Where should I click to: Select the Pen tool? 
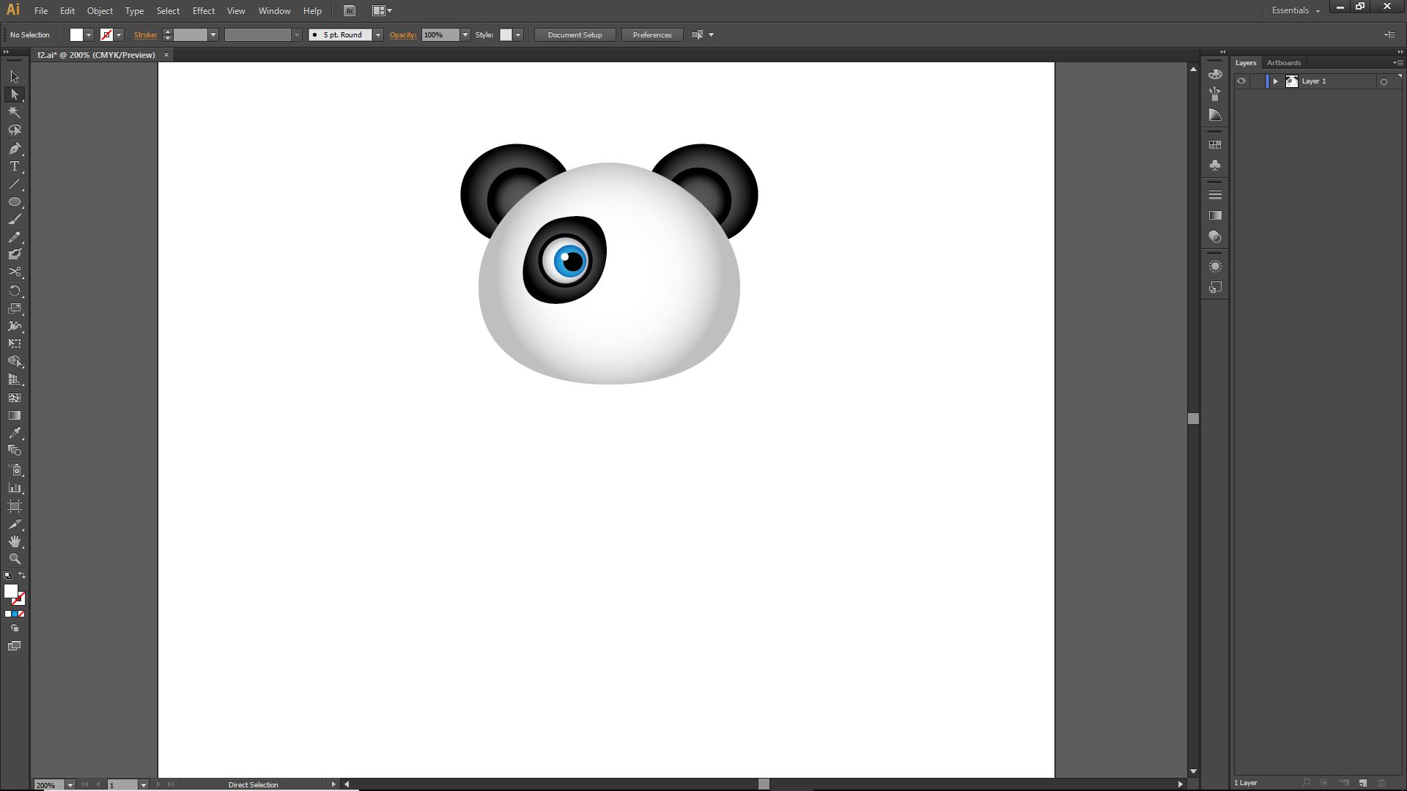pos(15,149)
